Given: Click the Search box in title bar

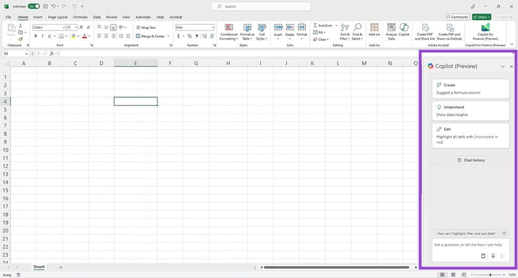Looking at the screenshot, I should coord(261,6).
